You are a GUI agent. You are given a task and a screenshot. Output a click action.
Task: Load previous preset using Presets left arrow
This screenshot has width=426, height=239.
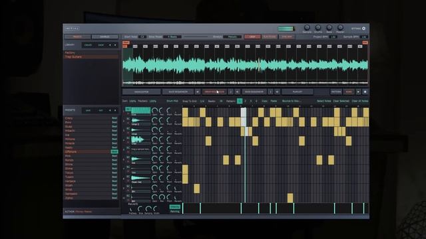coord(110,110)
